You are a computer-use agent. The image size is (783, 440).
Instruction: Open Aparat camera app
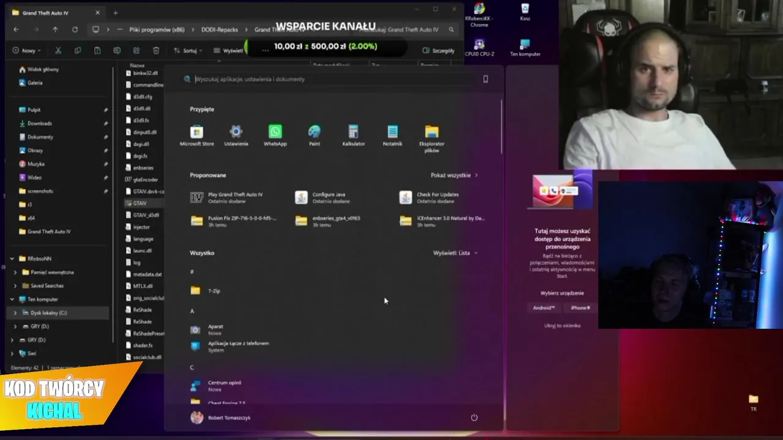point(207,330)
